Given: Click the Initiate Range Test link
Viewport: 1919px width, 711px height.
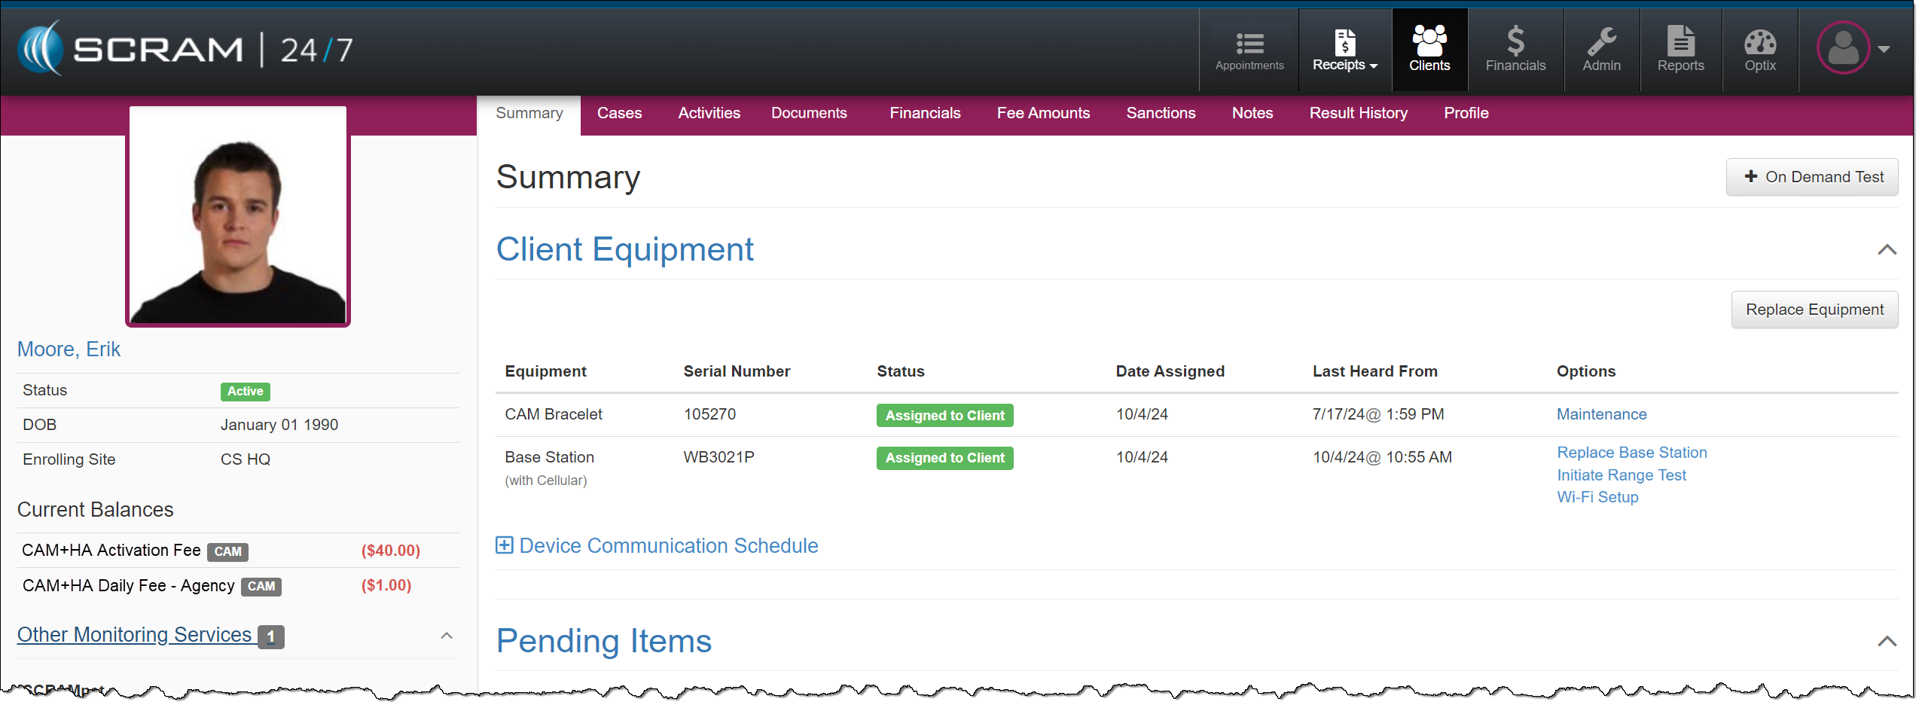Looking at the screenshot, I should tap(1621, 475).
